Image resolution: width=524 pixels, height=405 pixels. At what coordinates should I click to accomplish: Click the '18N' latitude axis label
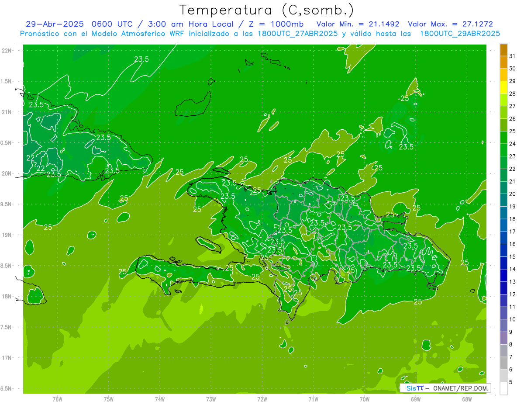coord(7,296)
